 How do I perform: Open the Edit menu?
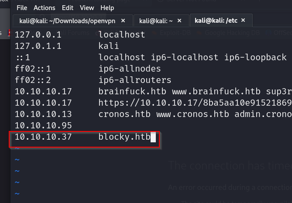click(68, 8)
